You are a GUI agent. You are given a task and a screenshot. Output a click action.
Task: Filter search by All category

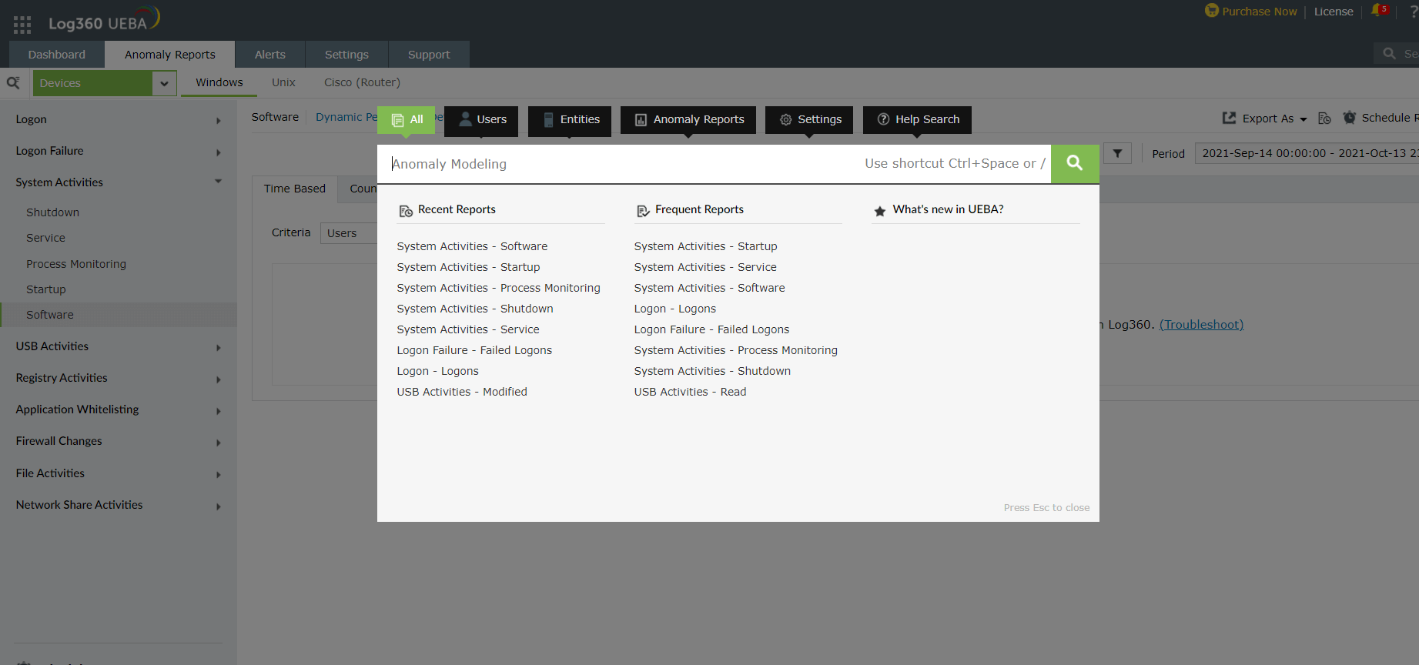[x=407, y=120]
